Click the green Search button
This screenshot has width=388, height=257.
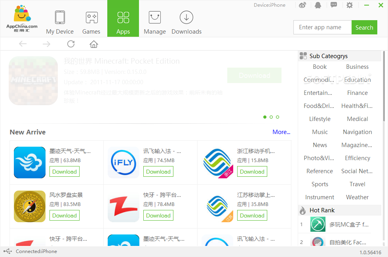364,27
